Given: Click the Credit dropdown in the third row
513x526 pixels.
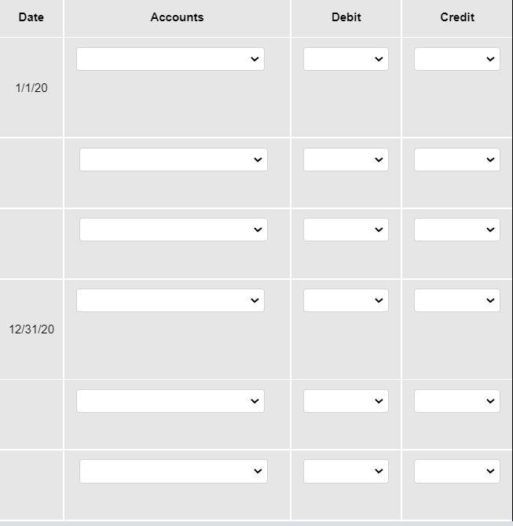Looking at the screenshot, I should pyautogui.click(x=456, y=230).
